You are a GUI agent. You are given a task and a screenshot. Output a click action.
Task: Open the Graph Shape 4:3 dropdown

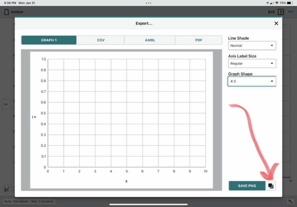pos(252,81)
